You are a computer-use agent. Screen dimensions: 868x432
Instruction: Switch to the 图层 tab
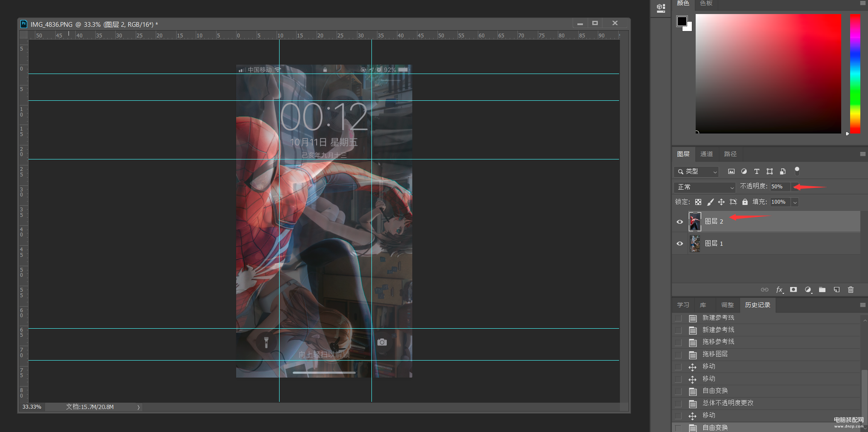(x=683, y=154)
